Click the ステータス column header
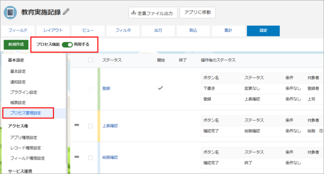 (112, 60)
